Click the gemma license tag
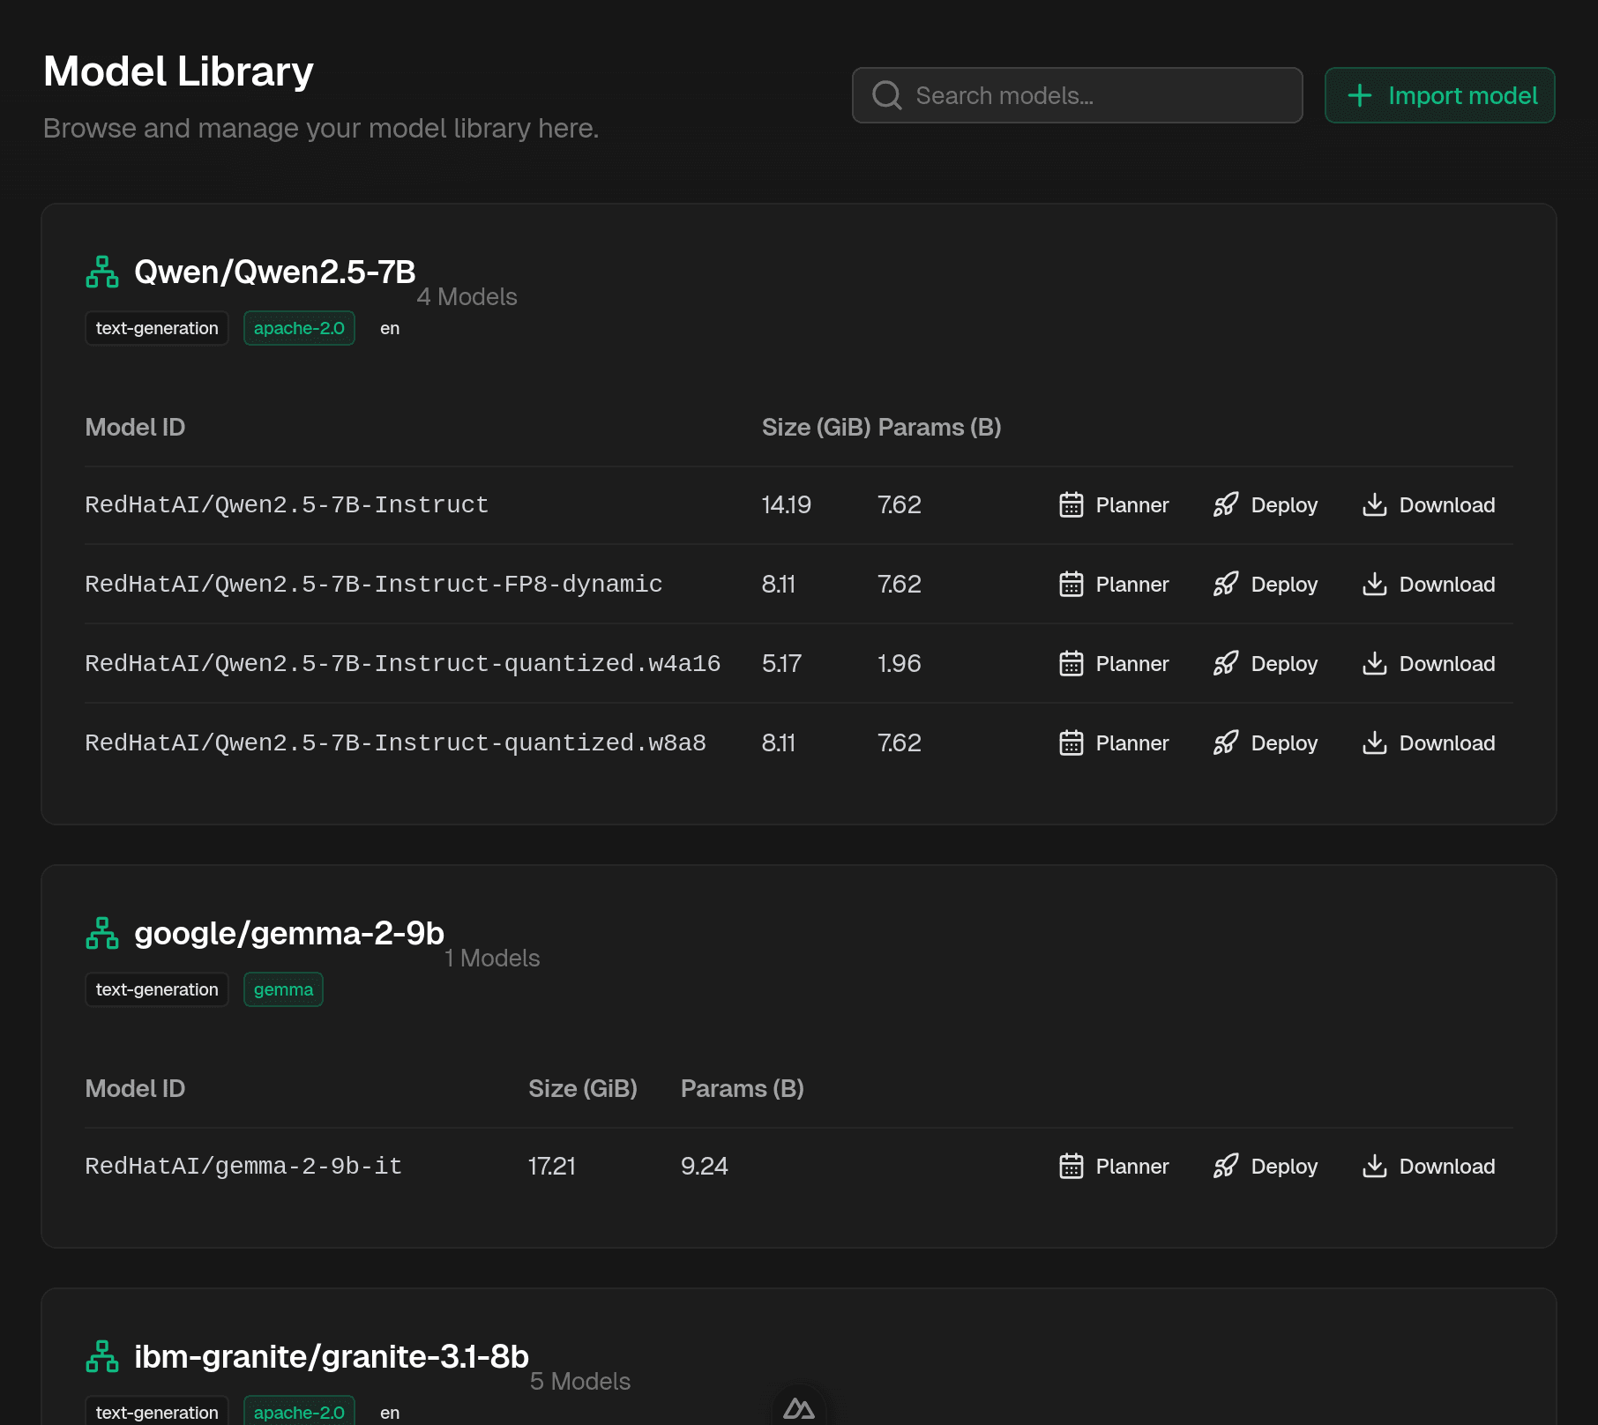The width and height of the screenshot is (1598, 1425). coord(283,989)
